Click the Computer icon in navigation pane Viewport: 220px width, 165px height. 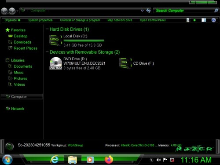coord(7,96)
